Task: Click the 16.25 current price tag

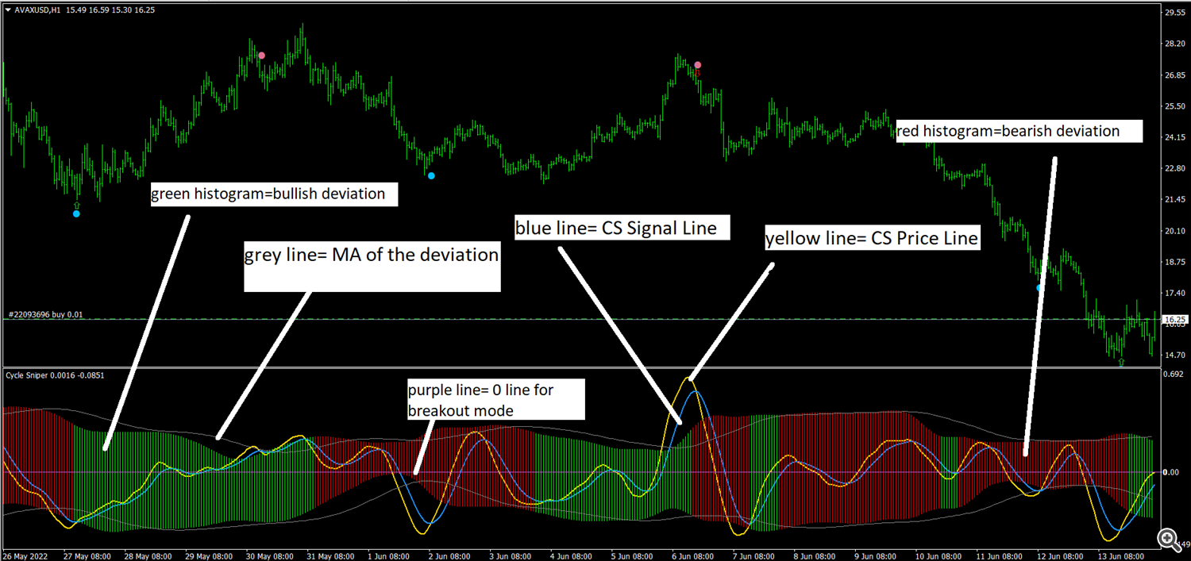Action: pos(1174,320)
